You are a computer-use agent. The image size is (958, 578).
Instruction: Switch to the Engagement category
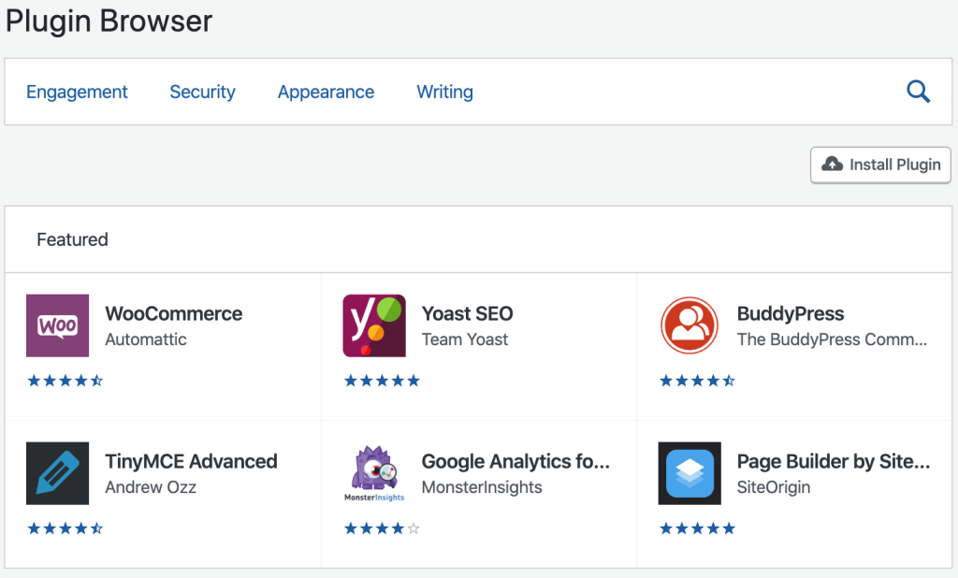click(x=77, y=92)
